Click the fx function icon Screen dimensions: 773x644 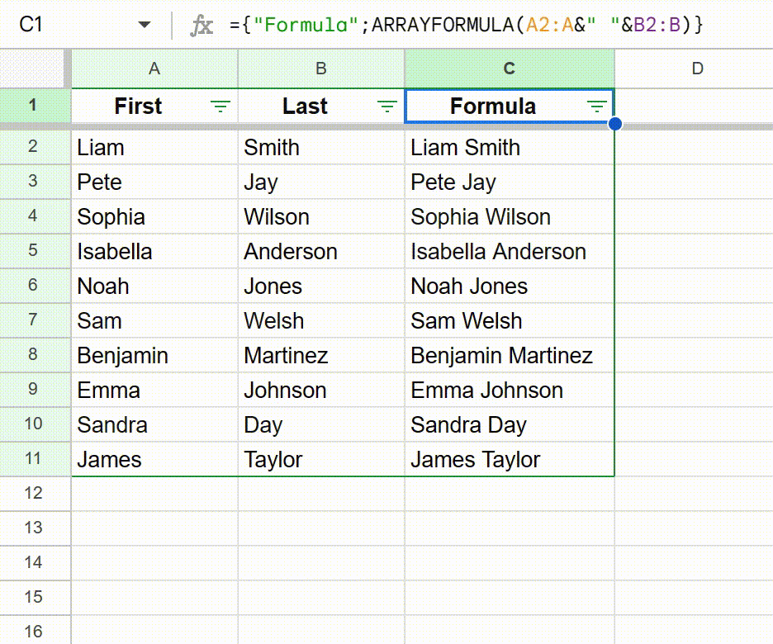[202, 25]
